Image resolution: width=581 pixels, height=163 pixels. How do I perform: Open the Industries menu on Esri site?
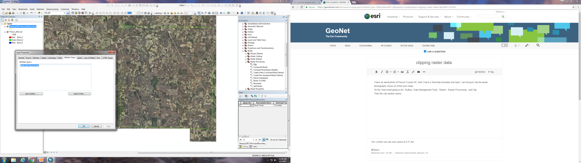pyautogui.click(x=393, y=17)
